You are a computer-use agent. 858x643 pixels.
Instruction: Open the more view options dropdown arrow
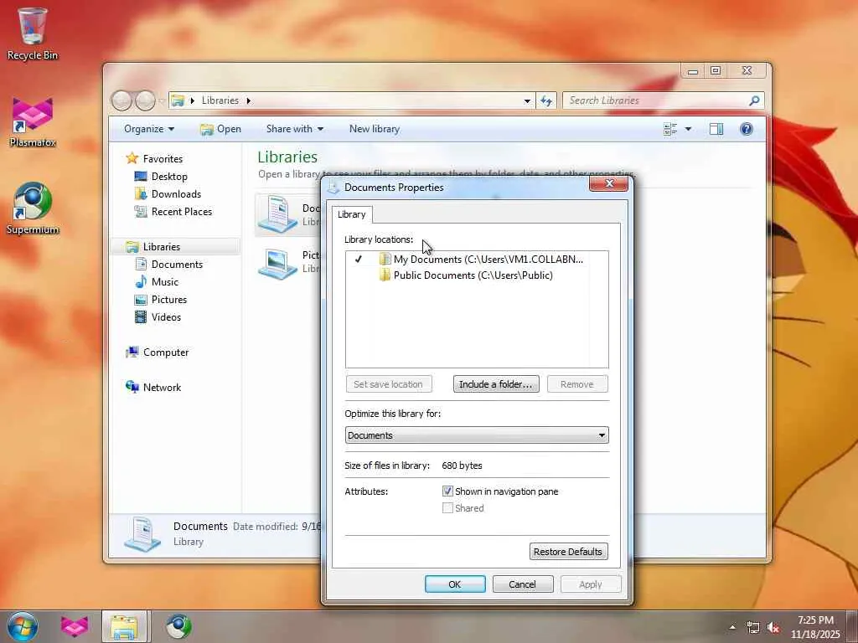[689, 129]
